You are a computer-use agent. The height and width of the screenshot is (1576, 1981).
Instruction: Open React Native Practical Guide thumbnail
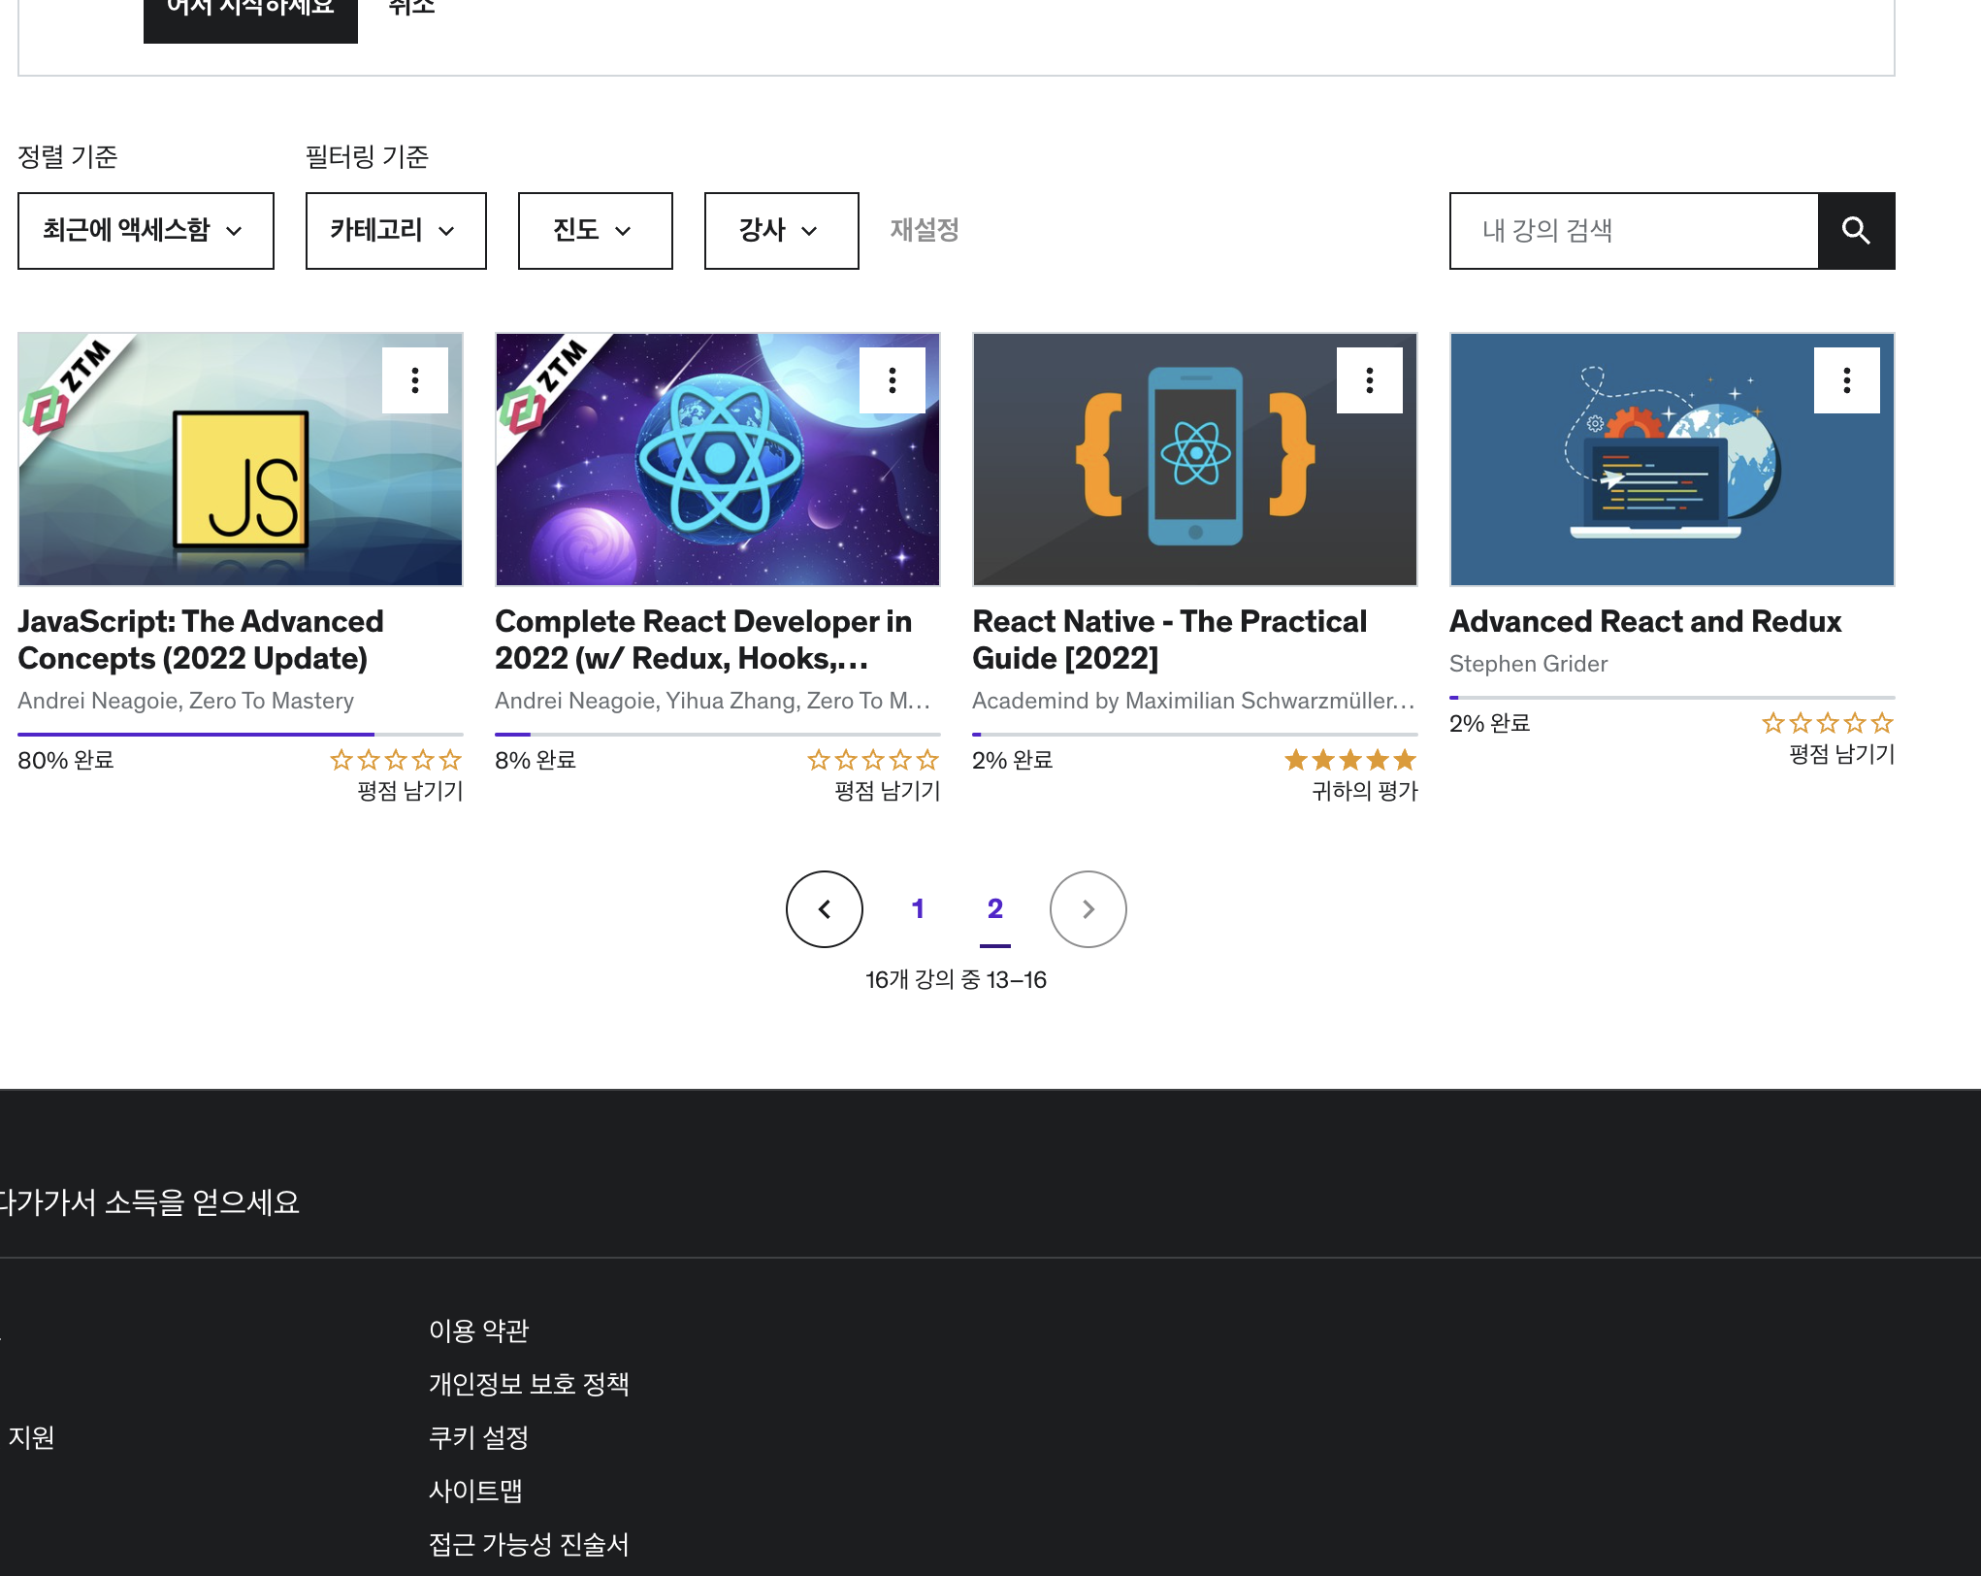tap(1195, 460)
